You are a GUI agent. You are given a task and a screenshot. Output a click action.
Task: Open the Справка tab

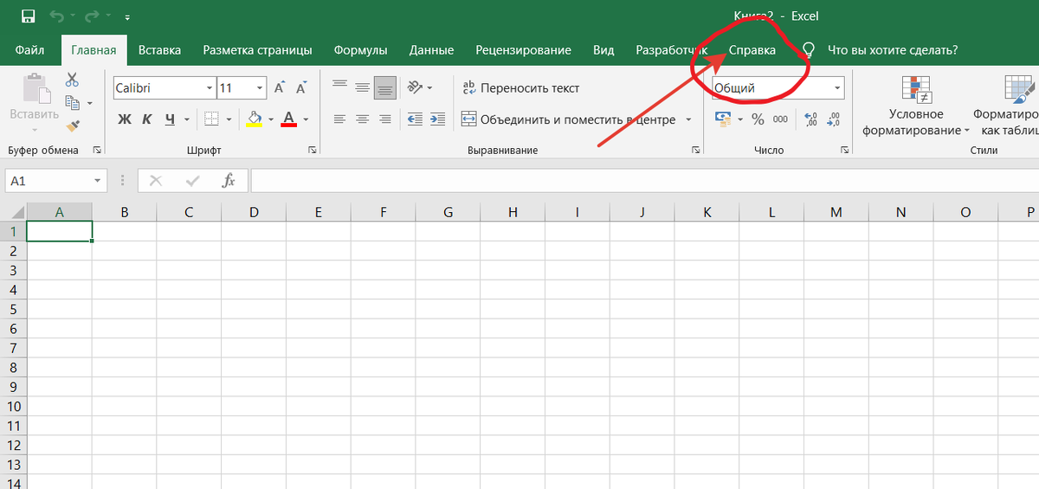click(x=752, y=50)
